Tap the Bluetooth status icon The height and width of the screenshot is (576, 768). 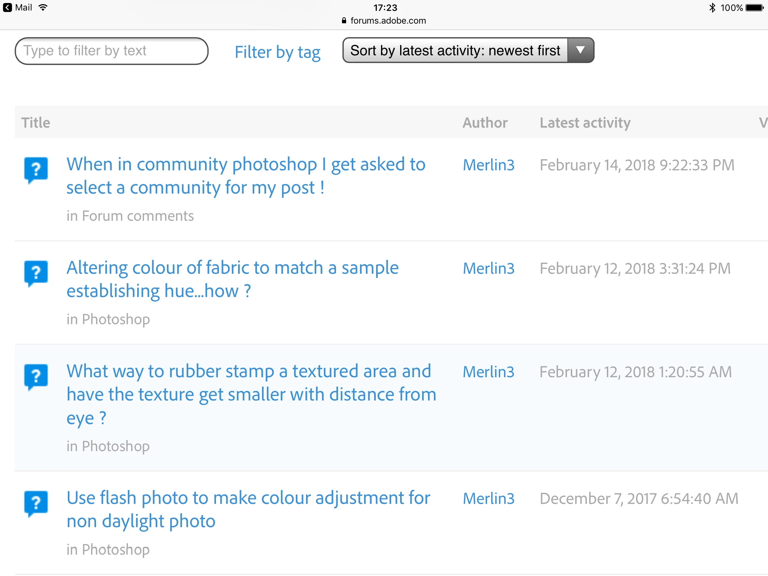[x=712, y=7]
